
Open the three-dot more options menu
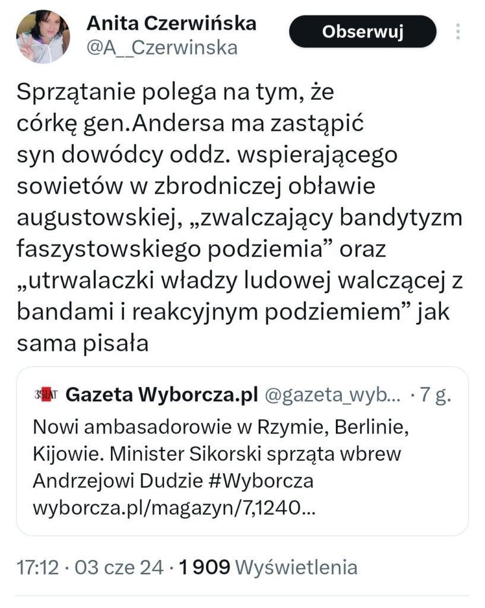(458, 31)
